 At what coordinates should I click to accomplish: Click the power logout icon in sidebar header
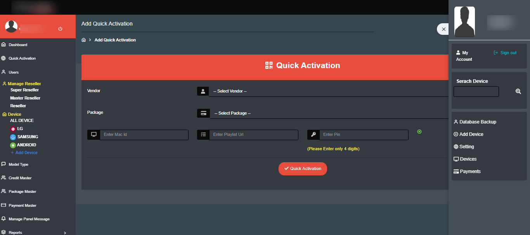[60, 29]
